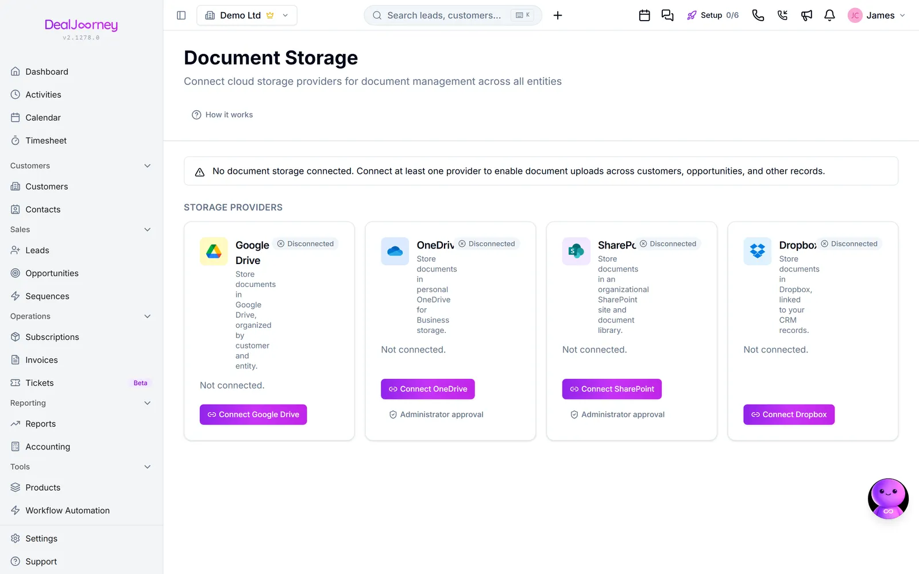Open Setup 0/6 rocket progress
The image size is (919, 574).
(x=713, y=15)
